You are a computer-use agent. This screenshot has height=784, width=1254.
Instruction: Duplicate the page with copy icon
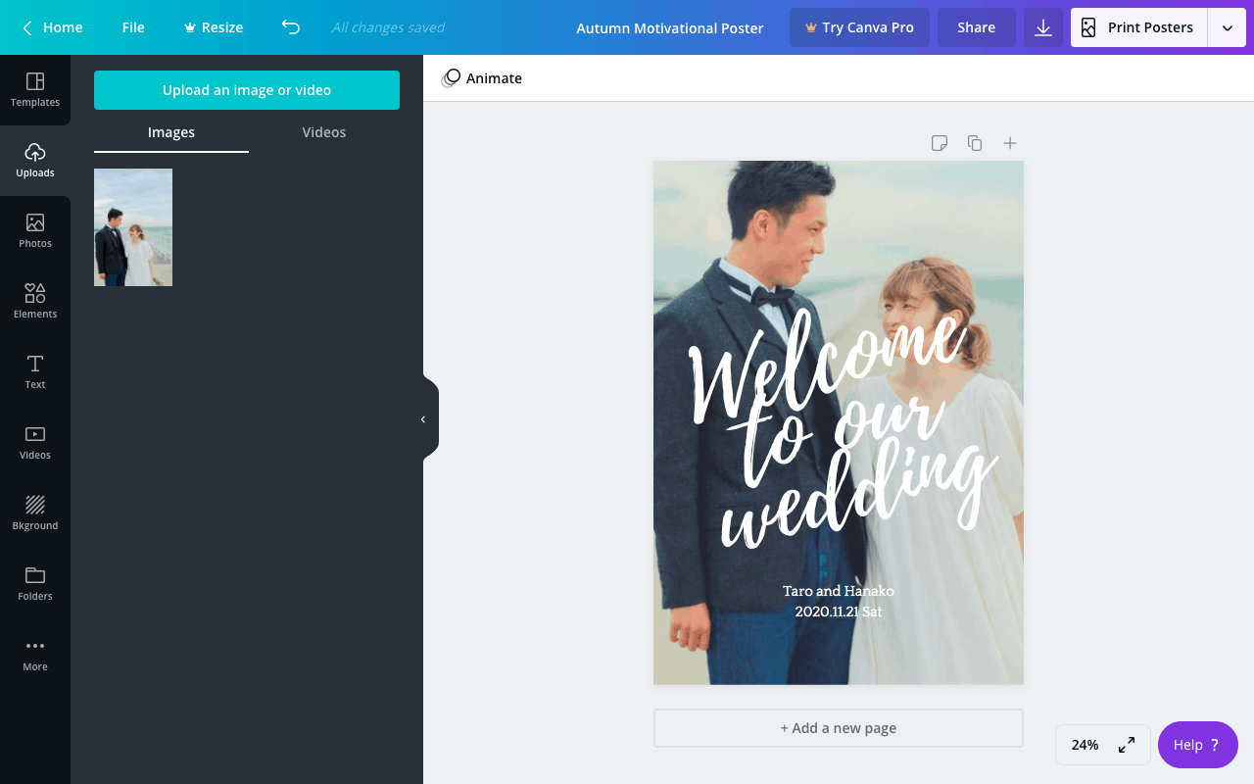pos(975,143)
